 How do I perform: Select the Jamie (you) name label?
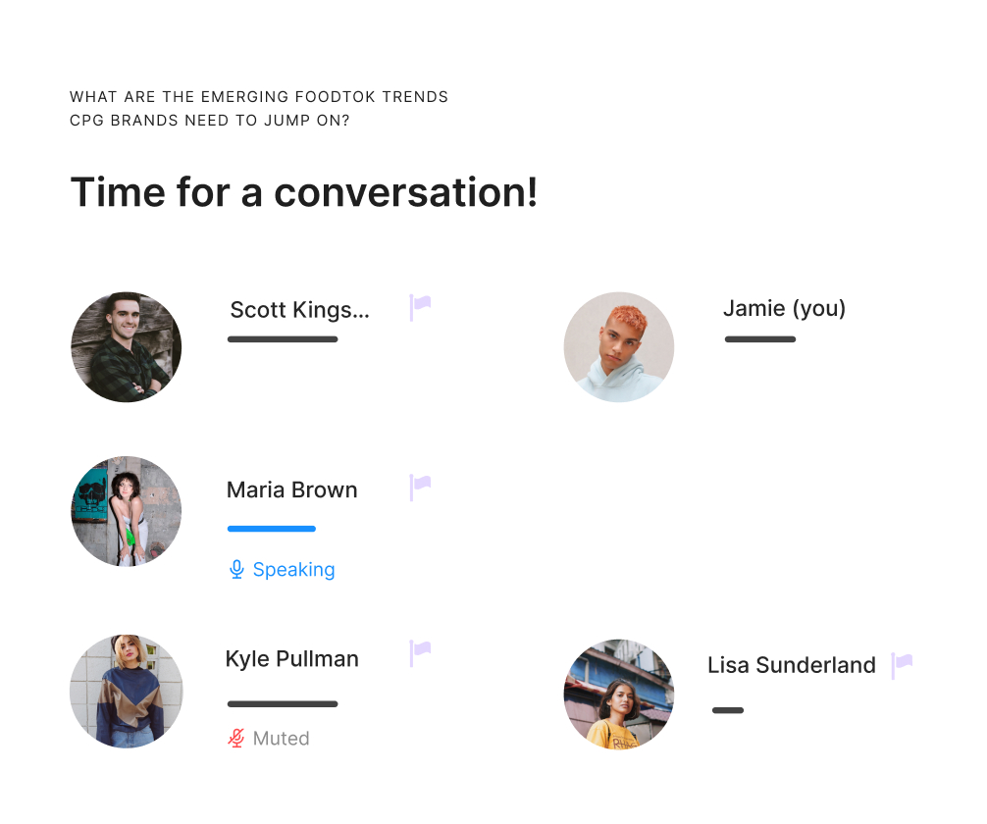(x=784, y=308)
